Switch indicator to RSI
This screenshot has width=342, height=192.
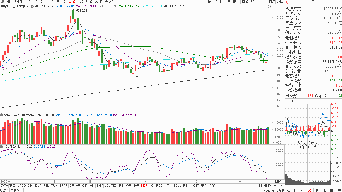pyautogui.click(x=122, y=186)
